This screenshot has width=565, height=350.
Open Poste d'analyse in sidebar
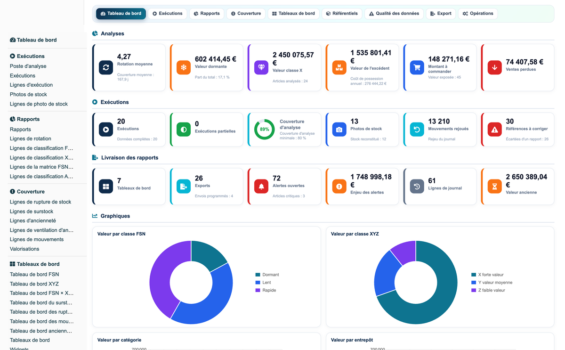[x=28, y=66]
